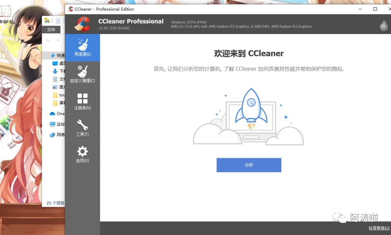Click the pear icon in header corner
The width and height of the screenshot is (391, 235).
[383, 25]
